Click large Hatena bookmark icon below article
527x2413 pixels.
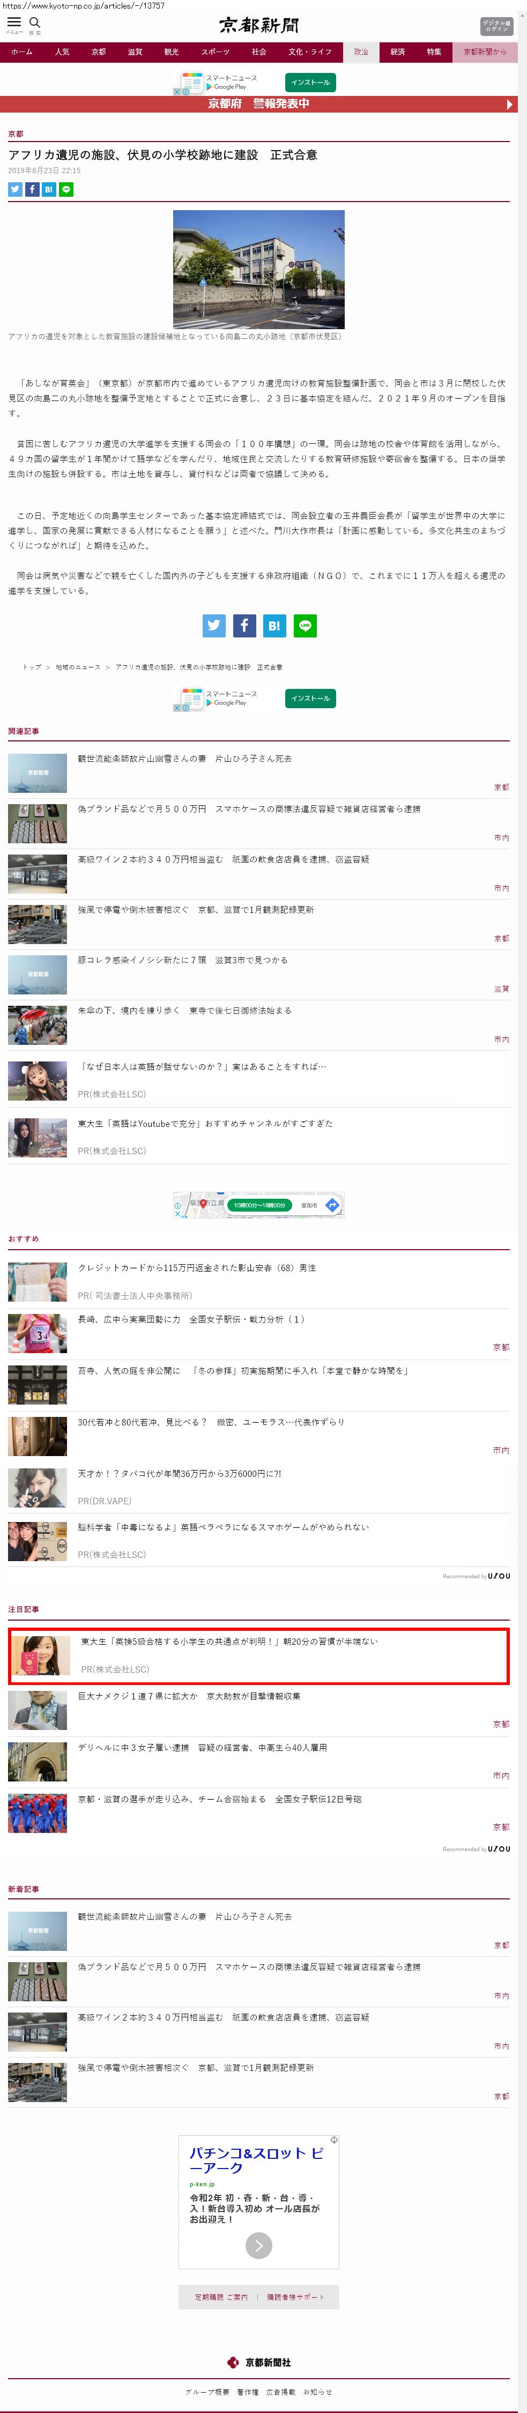pos(274,626)
